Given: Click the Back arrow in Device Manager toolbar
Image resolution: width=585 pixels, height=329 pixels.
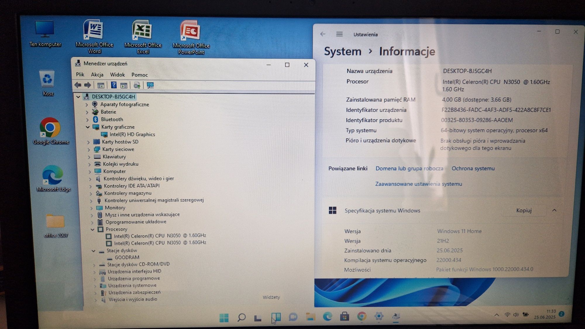Looking at the screenshot, I should [78, 85].
